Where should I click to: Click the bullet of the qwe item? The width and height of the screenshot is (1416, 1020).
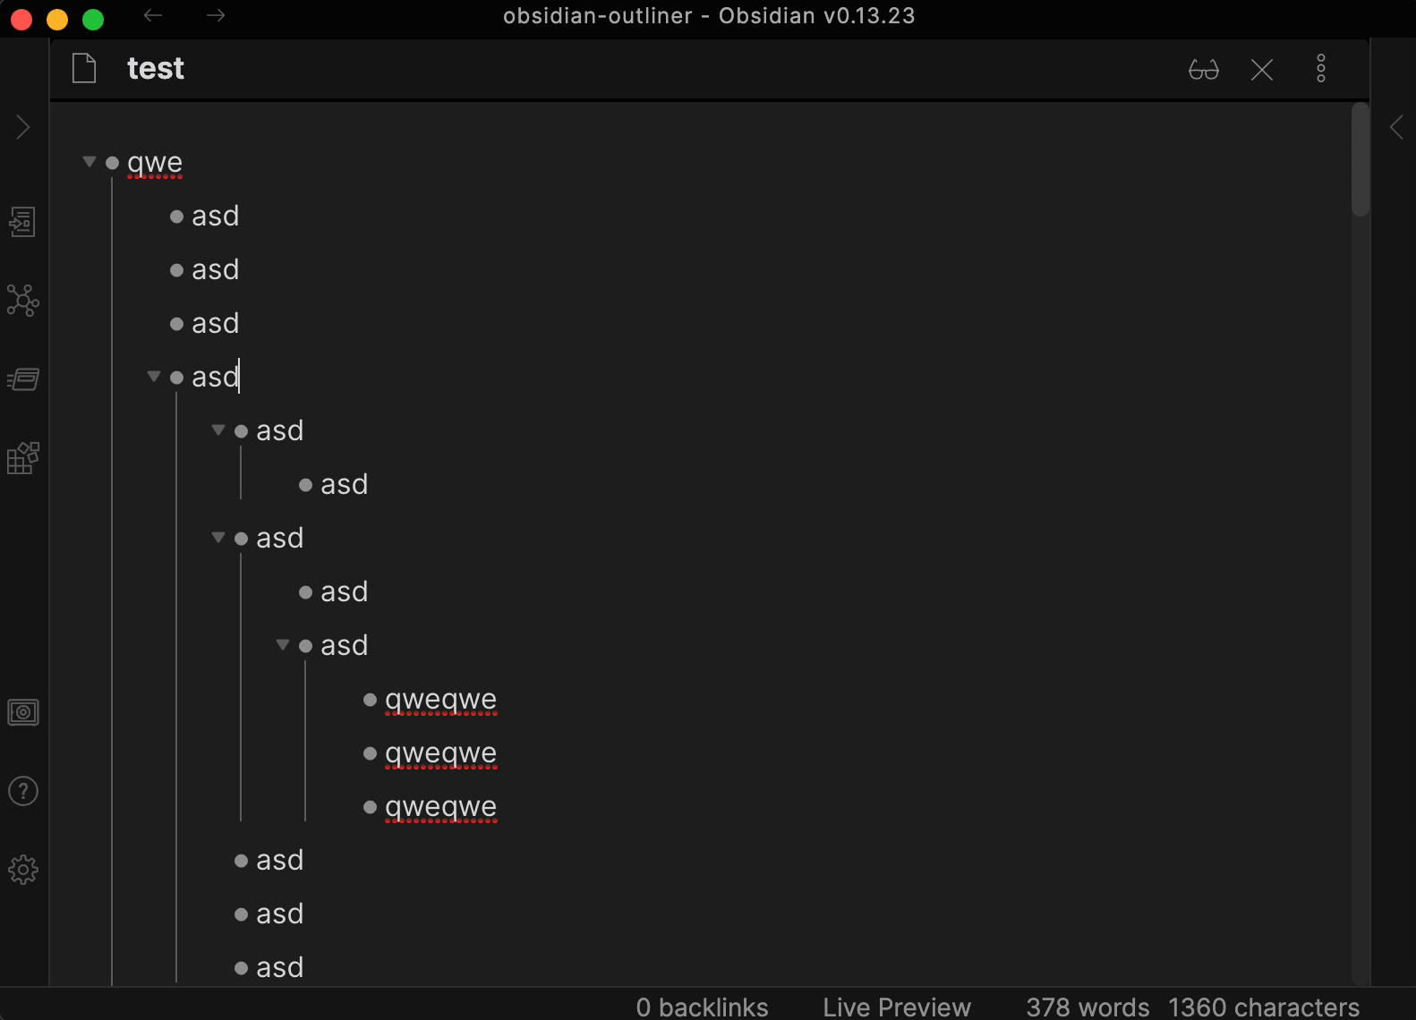(112, 163)
